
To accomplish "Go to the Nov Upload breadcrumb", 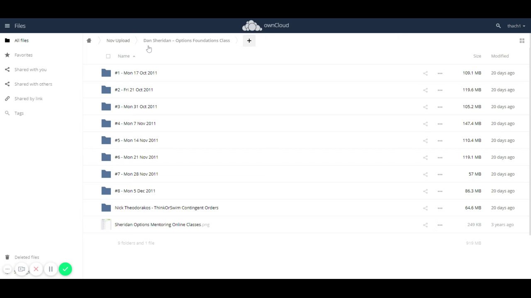I will (118, 41).
